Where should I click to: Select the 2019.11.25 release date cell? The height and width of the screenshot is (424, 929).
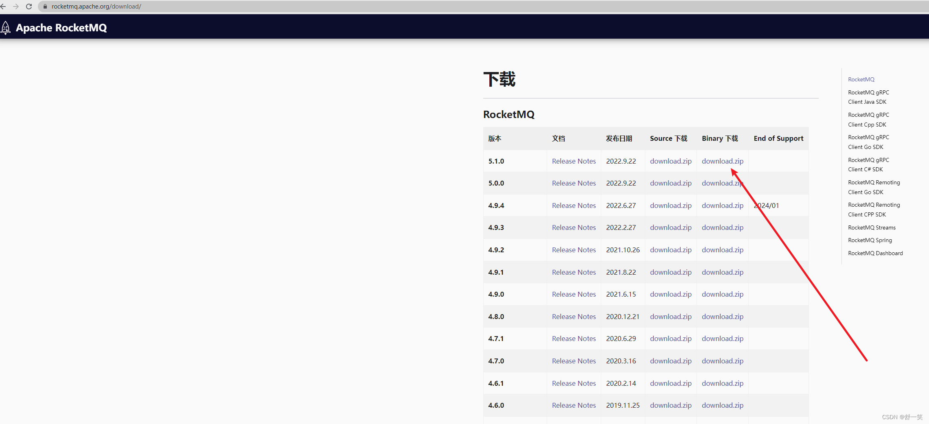click(x=622, y=405)
